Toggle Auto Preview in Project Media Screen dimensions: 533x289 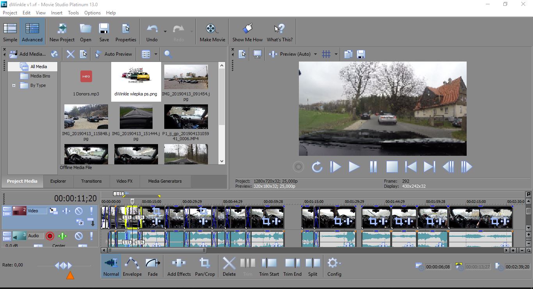tap(114, 54)
